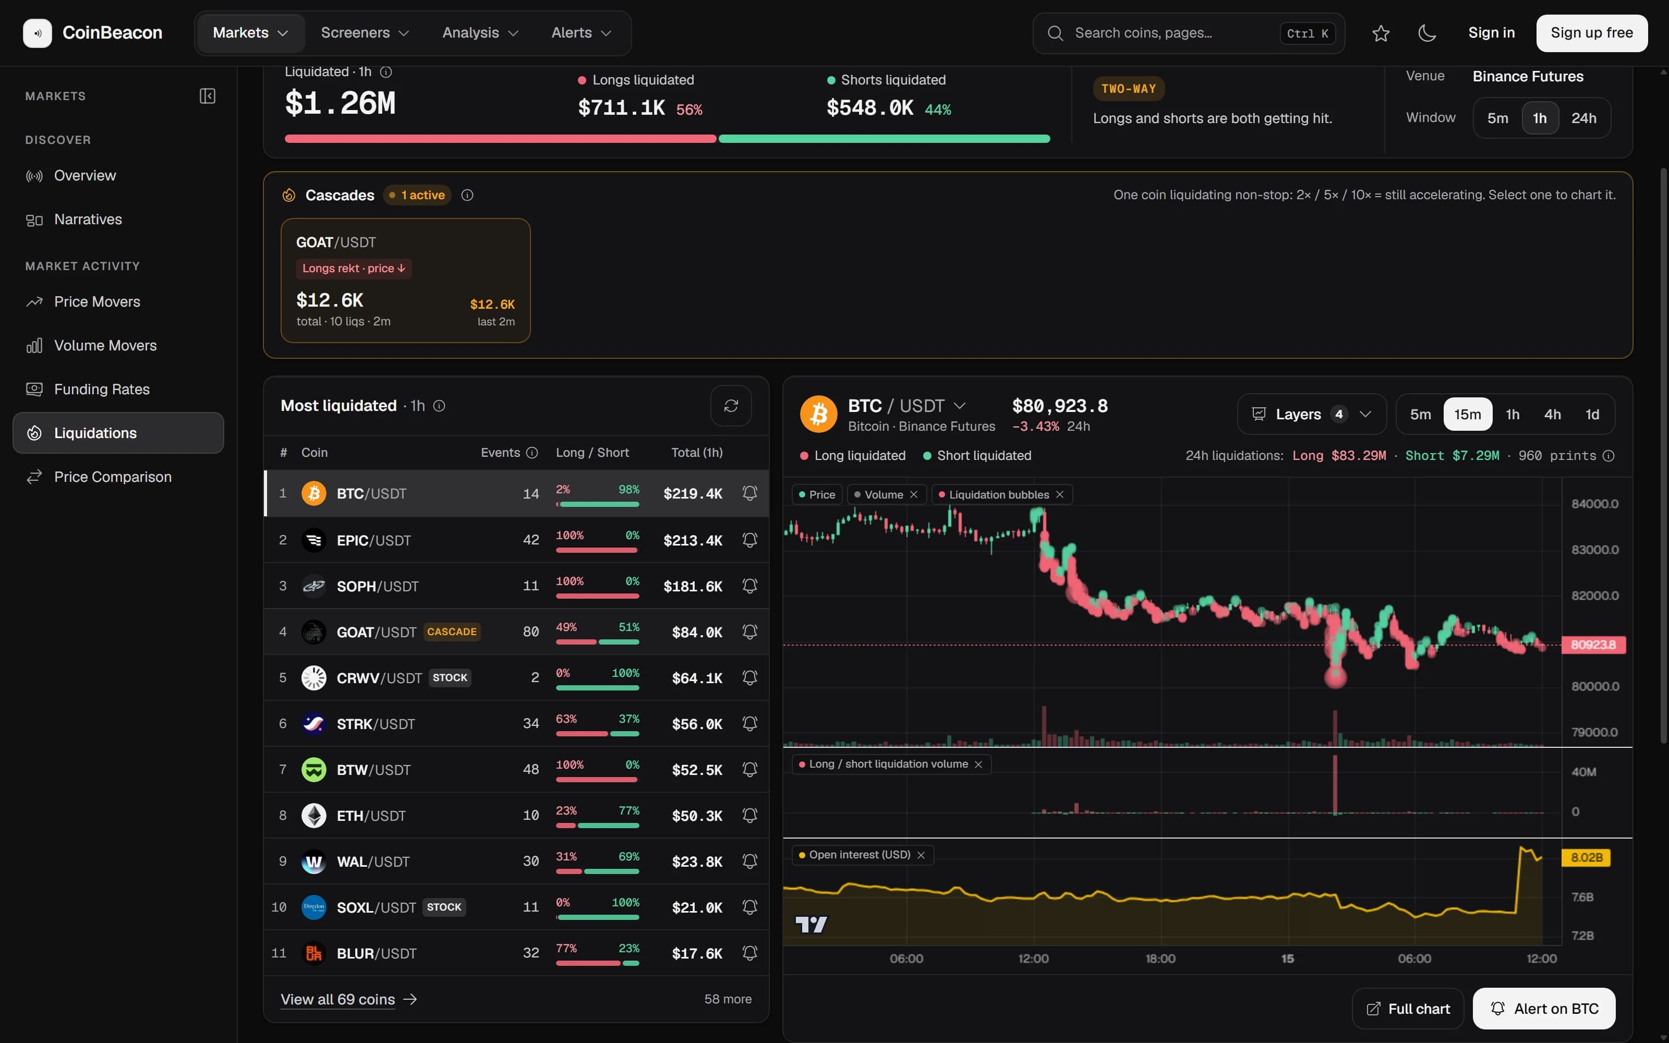Screen dimensions: 1669x1043
Task: Refresh the Most liquidated table
Action: click(x=731, y=406)
